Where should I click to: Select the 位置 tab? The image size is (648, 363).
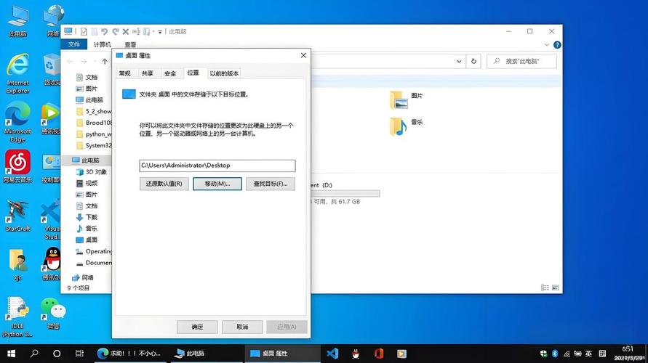[x=193, y=73]
